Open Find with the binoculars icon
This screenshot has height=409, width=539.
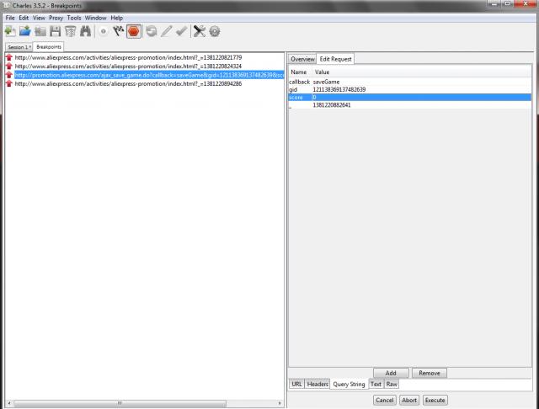pyautogui.click(x=85, y=31)
